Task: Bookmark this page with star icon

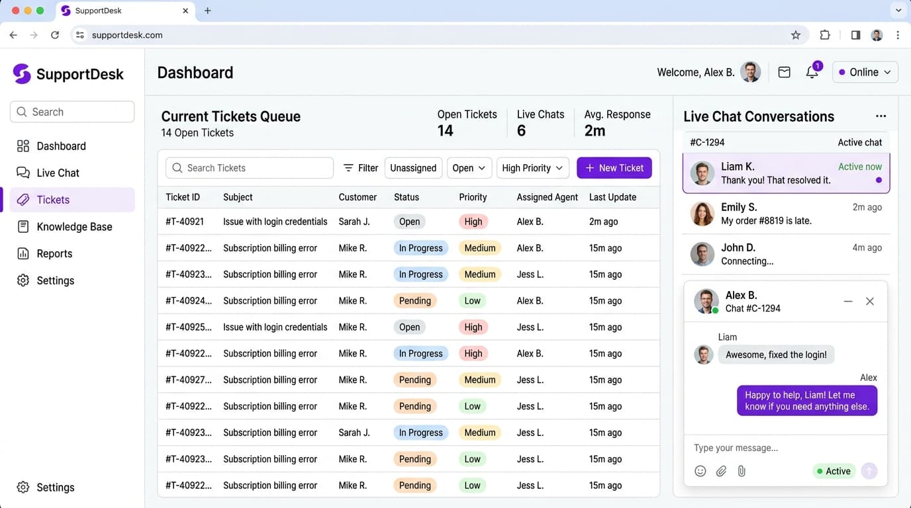Action: click(x=796, y=35)
